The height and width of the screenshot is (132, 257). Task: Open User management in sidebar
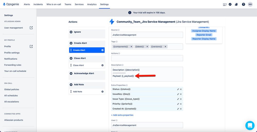(x=14, y=28)
